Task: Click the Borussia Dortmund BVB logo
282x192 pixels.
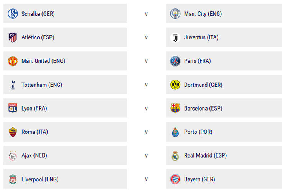Action: pyautogui.click(x=175, y=85)
